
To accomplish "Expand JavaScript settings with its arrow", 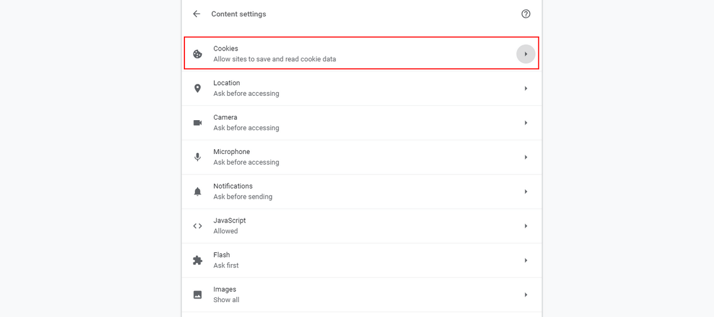I will pyautogui.click(x=525, y=226).
